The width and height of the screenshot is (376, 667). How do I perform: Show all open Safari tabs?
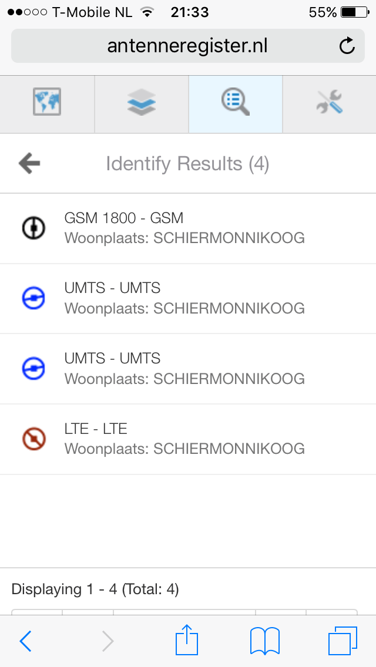343,641
